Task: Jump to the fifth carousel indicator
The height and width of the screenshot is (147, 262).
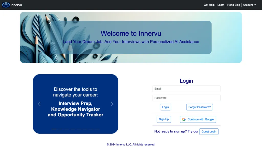Action: (79, 129)
